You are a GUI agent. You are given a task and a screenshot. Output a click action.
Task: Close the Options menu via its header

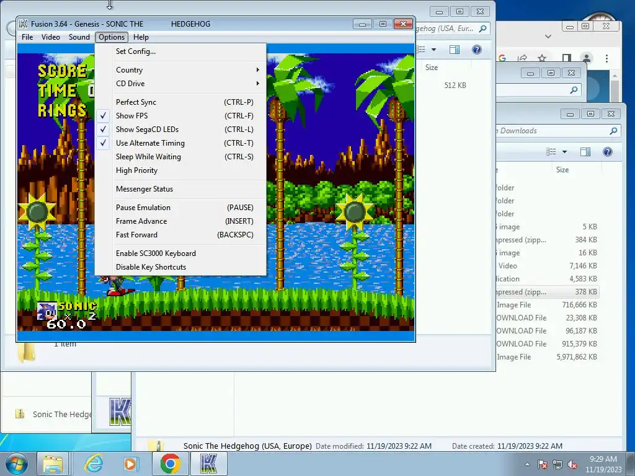click(112, 37)
